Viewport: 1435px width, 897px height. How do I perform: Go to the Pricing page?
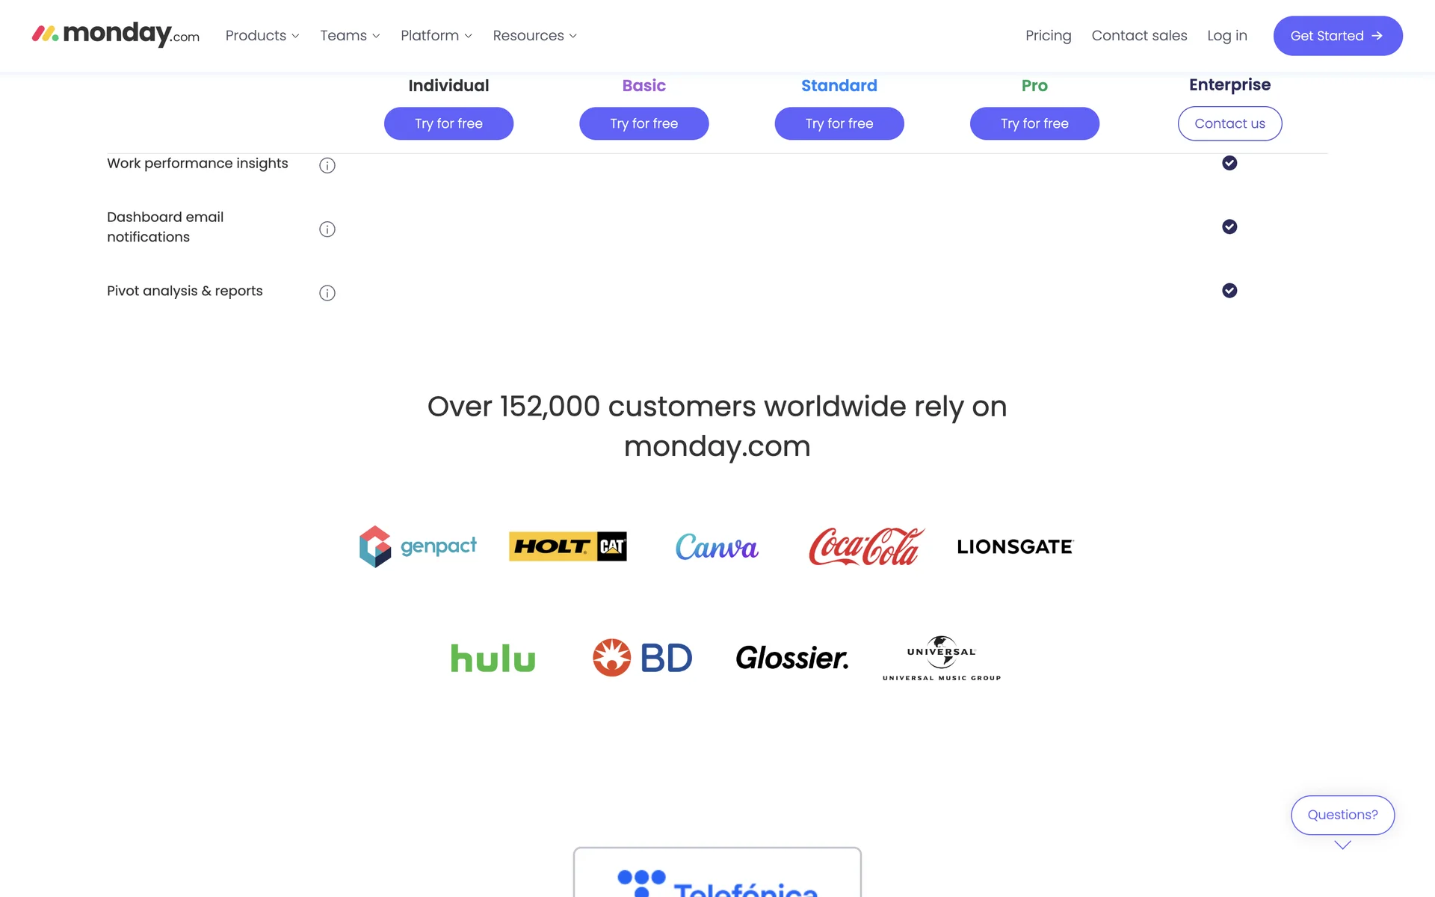tap(1048, 36)
